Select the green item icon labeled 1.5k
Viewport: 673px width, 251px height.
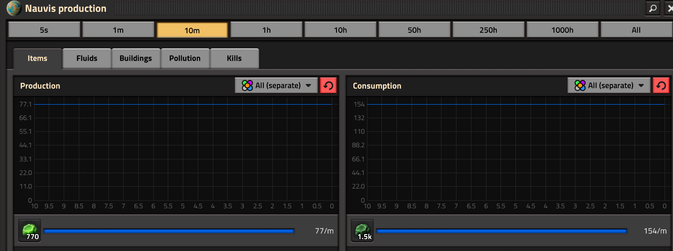pos(362,231)
